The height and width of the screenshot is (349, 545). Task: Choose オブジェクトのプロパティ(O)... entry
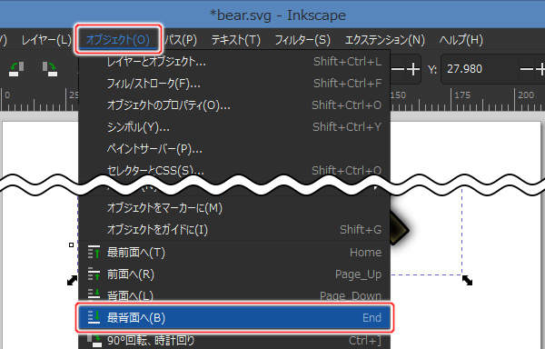pos(234,105)
